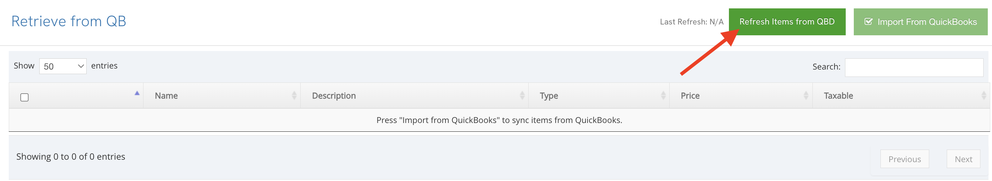The width and height of the screenshot is (992, 181).
Task: Open the Show entries dropdown
Action: (63, 66)
